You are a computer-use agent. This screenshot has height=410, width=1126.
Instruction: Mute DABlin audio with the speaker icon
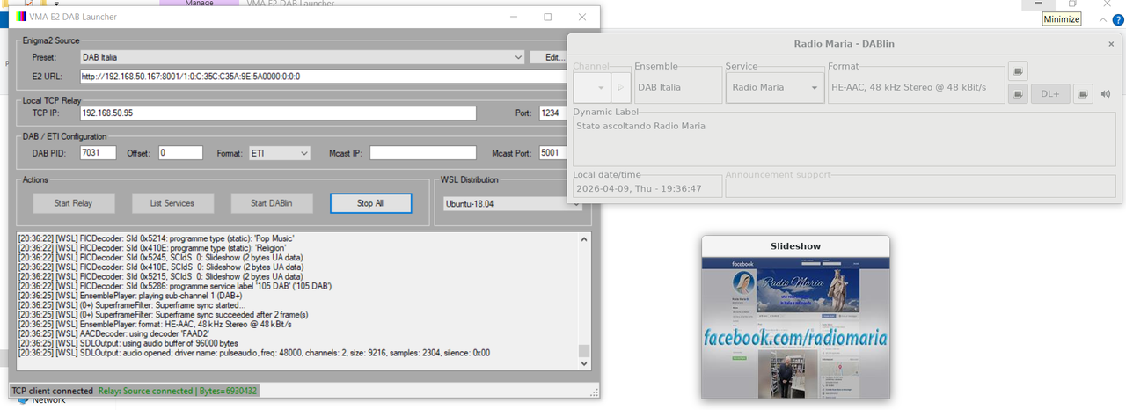coord(1106,94)
